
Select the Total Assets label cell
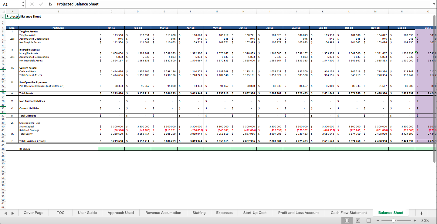58,93
